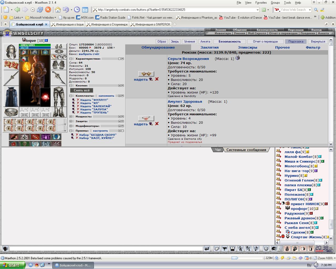Open the address bar dropdown

point(258,10)
